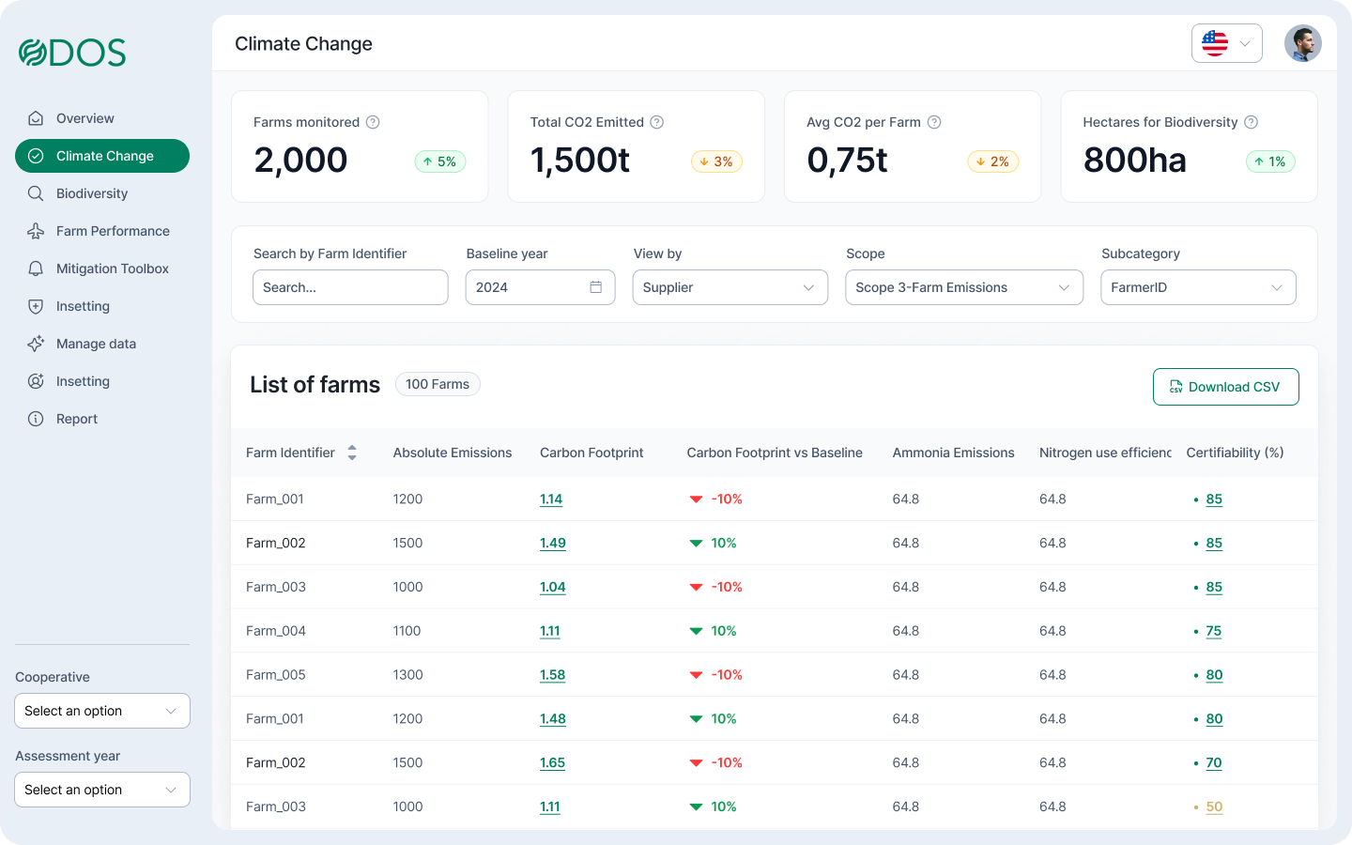Click the Nitrogen use efficiency header

(x=1105, y=453)
